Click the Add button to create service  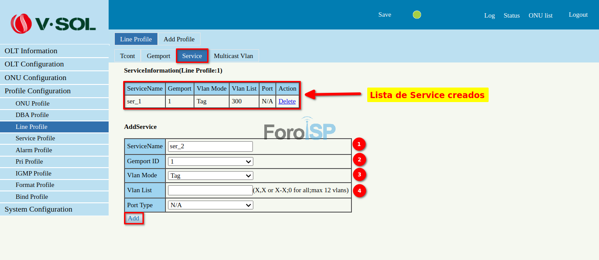133,218
